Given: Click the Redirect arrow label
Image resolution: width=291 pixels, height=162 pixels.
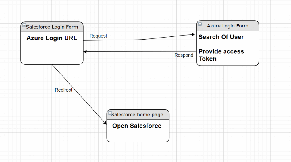Looking at the screenshot, I should (x=63, y=90).
